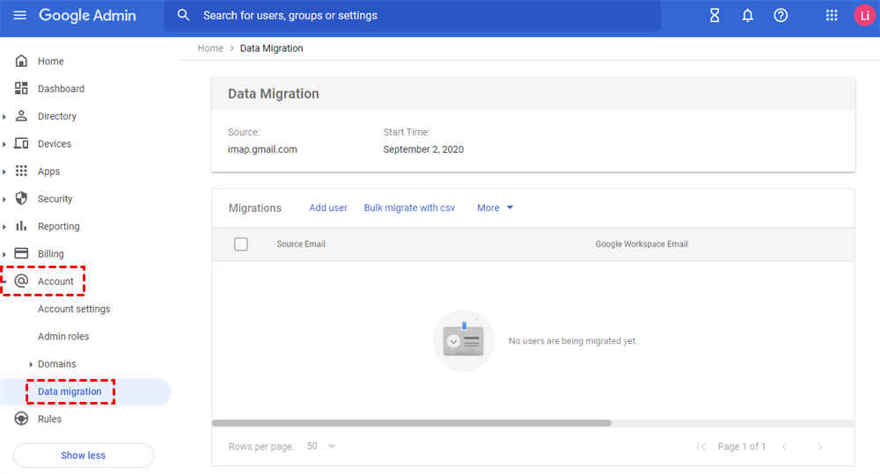The image size is (880, 474).
Task: Open the help question mark icon
Action: pyautogui.click(x=780, y=16)
